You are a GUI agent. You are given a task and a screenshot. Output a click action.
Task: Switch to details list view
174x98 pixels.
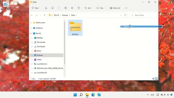[153, 79]
